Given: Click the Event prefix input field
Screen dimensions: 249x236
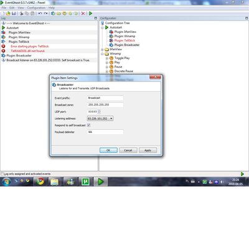Looking at the screenshot, I should [x=105, y=98].
